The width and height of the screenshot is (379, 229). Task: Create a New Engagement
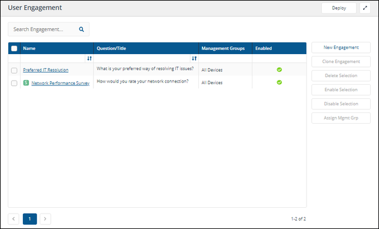click(341, 48)
